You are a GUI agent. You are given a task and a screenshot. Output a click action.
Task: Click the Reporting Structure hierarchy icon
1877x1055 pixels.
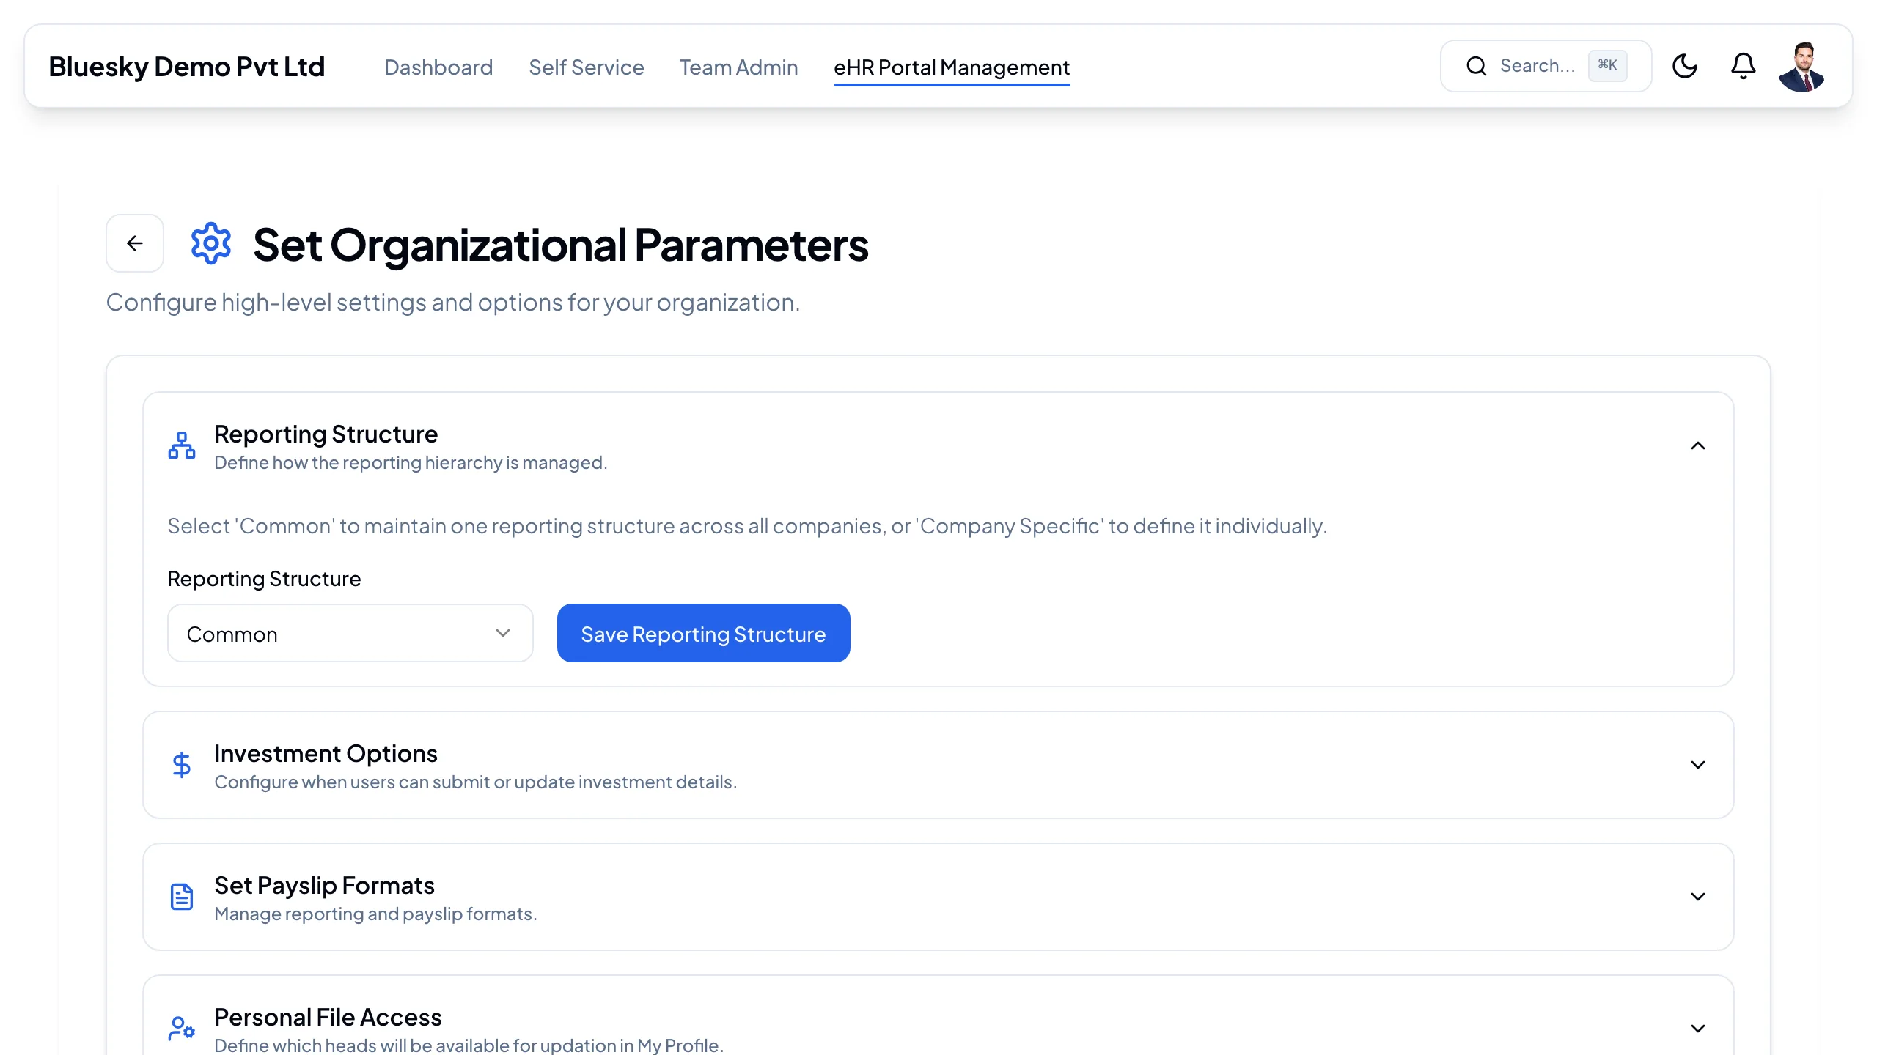(x=182, y=445)
